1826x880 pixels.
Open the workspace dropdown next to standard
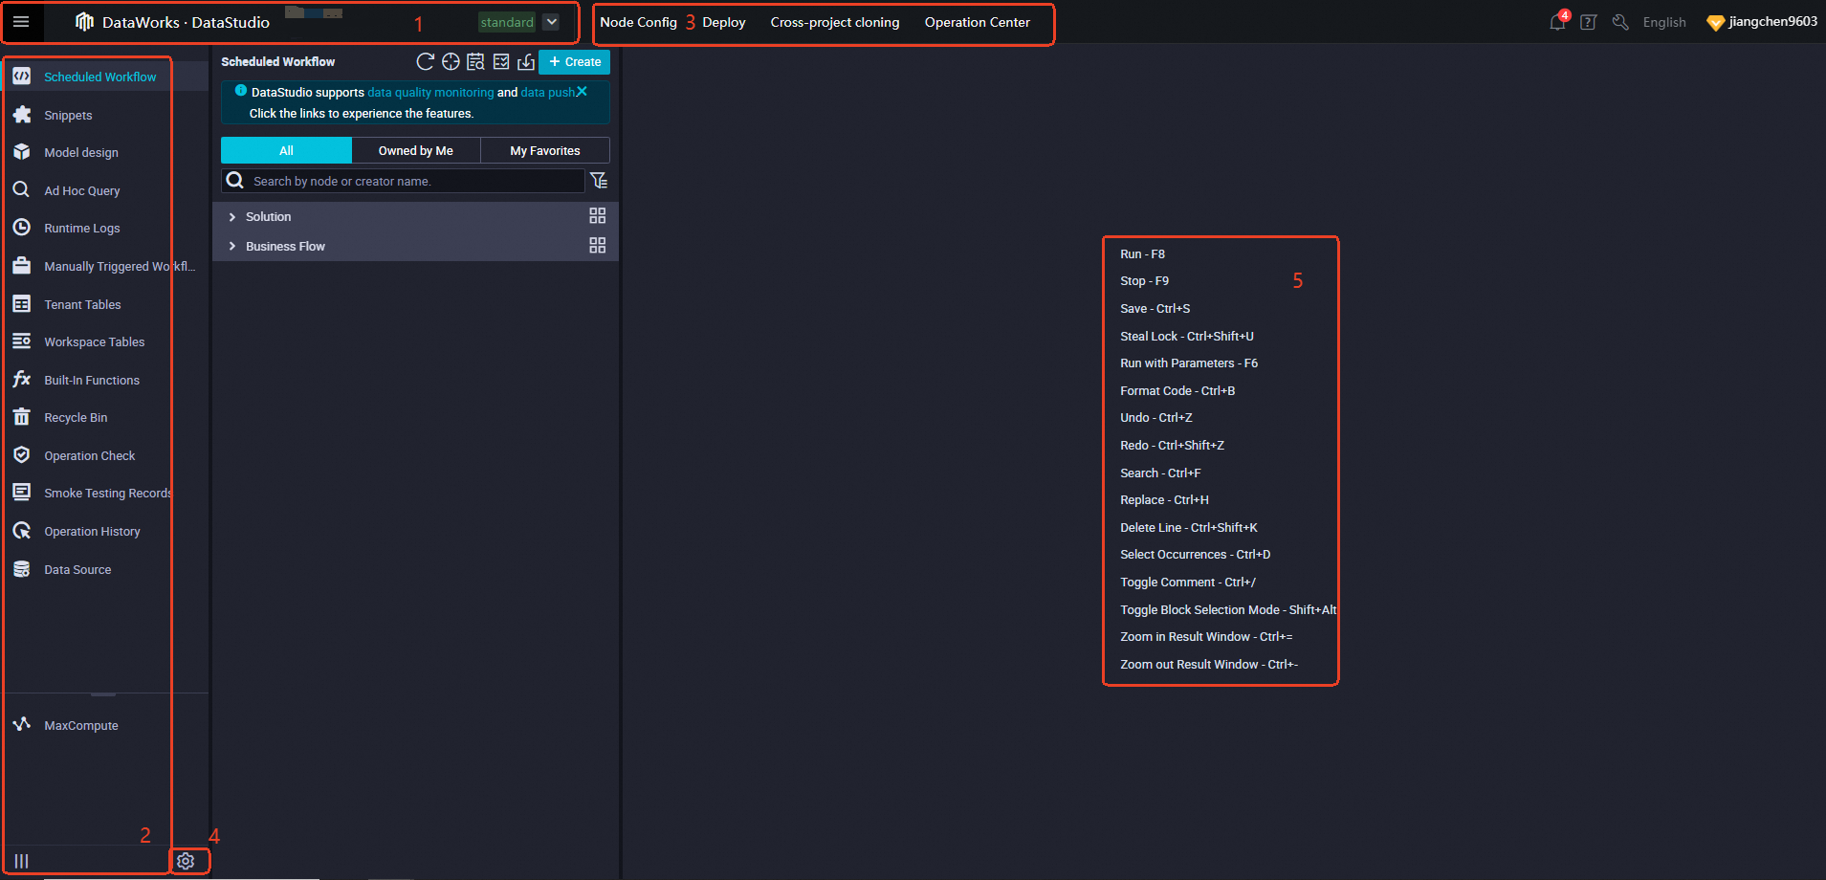[x=552, y=22]
